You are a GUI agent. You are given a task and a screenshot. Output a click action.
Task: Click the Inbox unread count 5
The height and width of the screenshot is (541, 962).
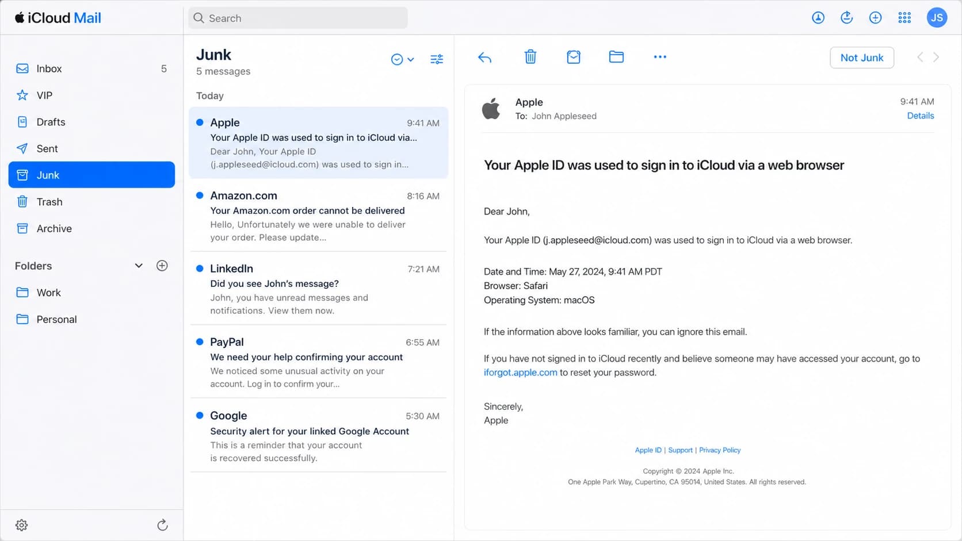click(163, 68)
